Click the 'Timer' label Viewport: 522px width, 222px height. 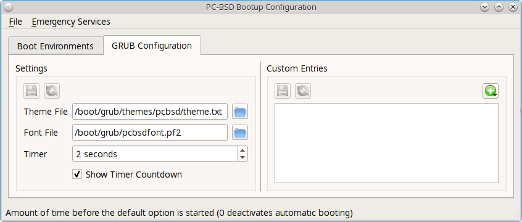[x=35, y=154]
